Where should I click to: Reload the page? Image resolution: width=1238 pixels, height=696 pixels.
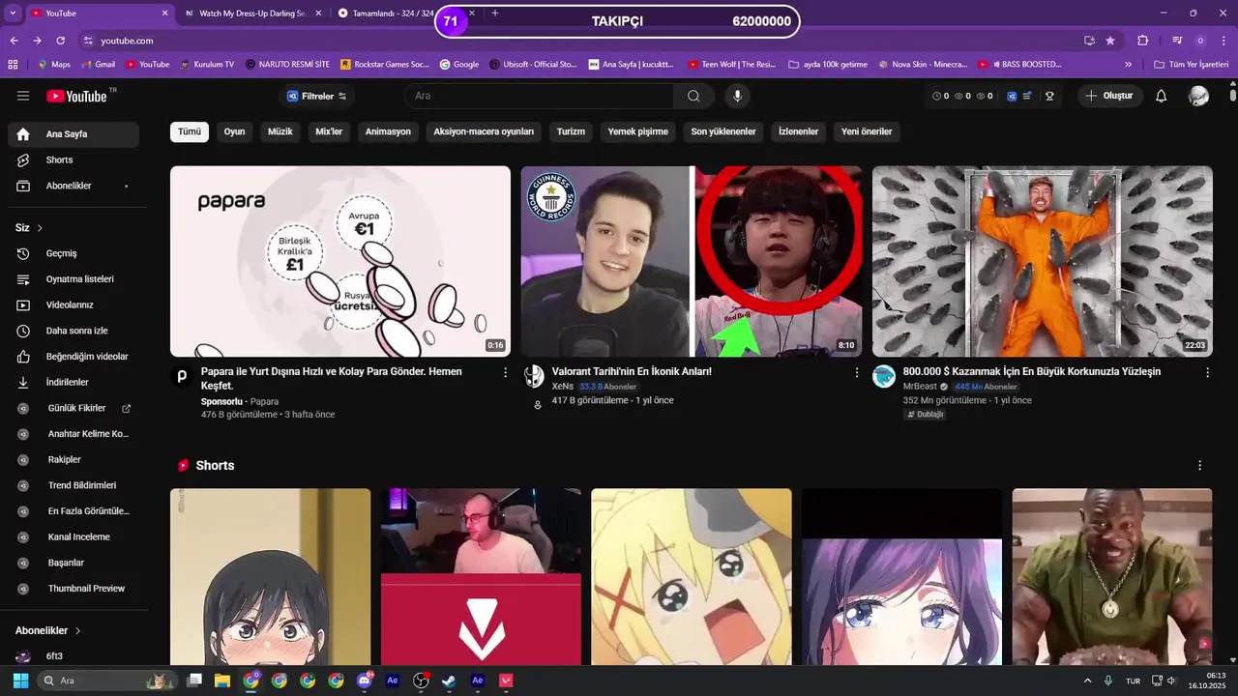[60, 41]
